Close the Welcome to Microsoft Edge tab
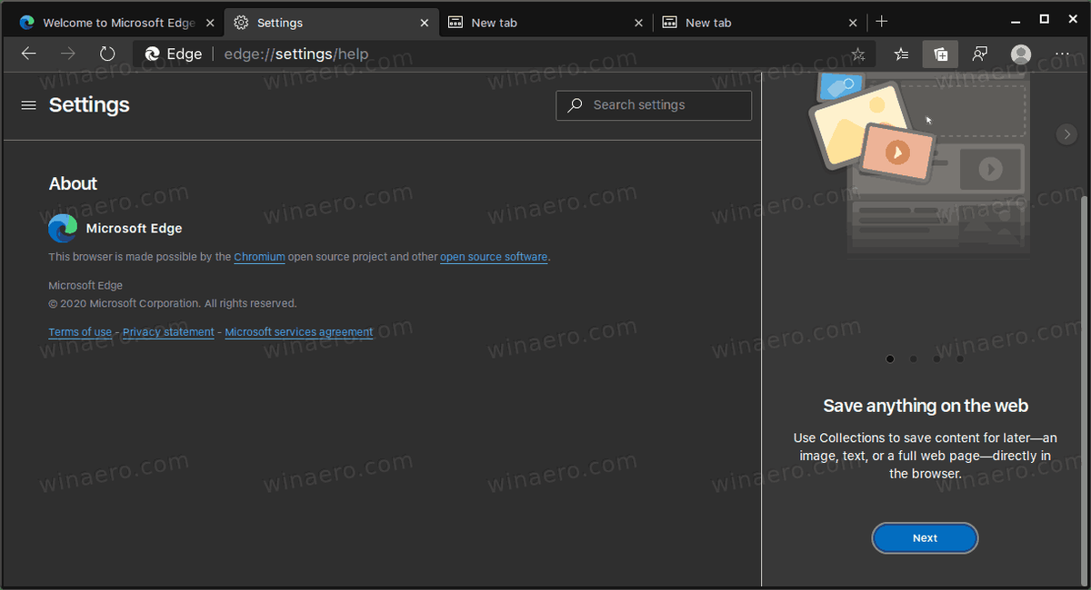 click(x=209, y=23)
